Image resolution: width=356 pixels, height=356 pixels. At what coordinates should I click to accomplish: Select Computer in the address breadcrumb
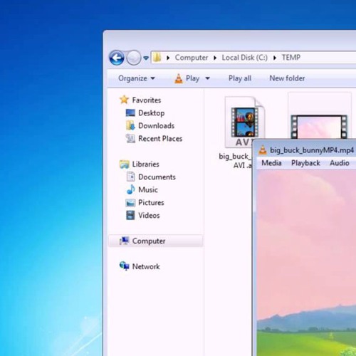(192, 58)
